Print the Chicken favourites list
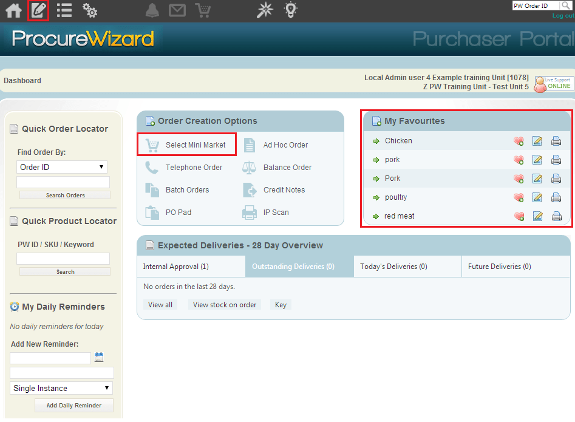Image resolution: width=575 pixels, height=422 pixels. [x=556, y=140]
